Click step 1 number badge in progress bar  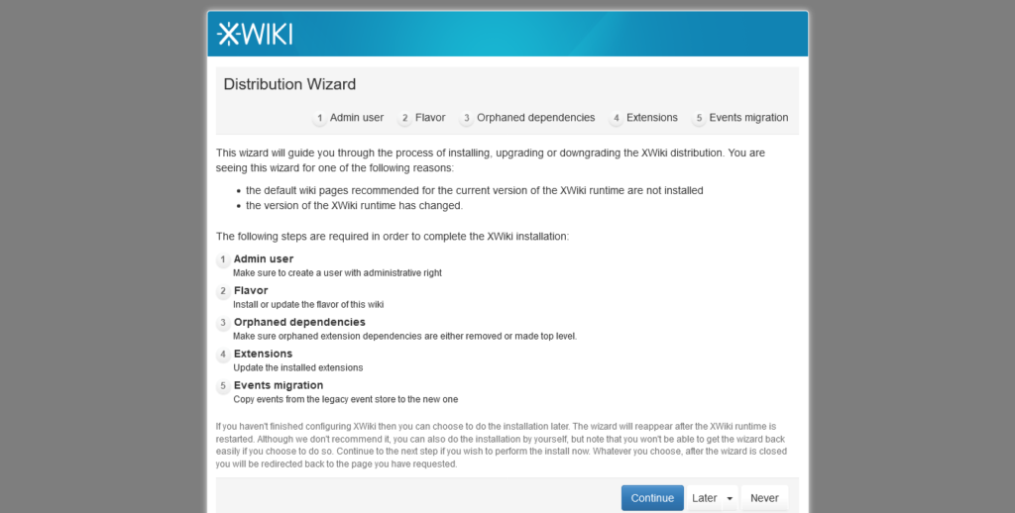pyautogui.click(x=320, y=118)
